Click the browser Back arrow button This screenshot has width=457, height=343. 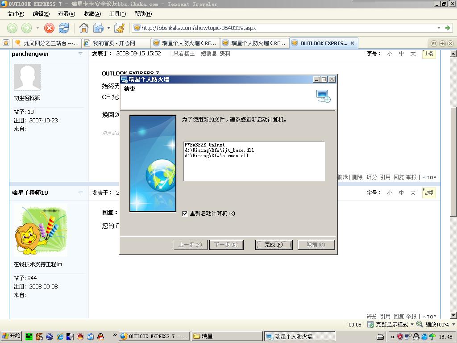pyautogui.click(x=12, y=28)
